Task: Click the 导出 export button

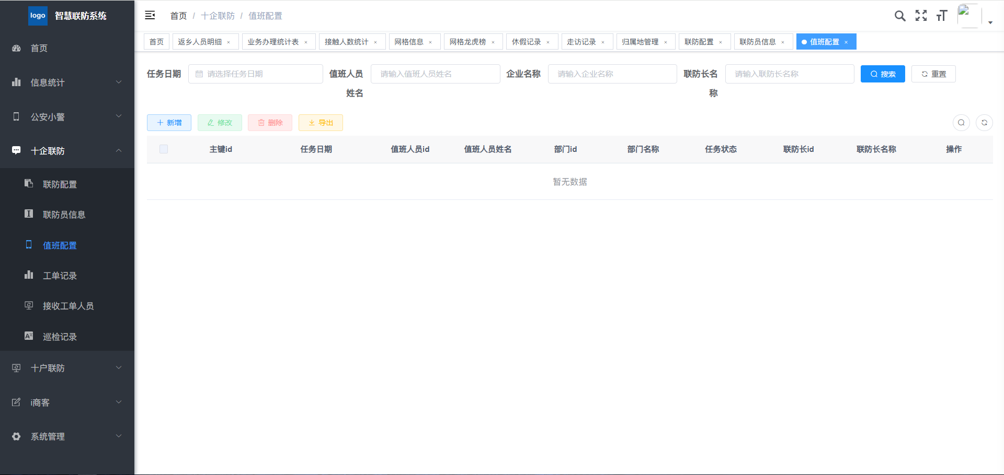Action: tap(321, 123)
